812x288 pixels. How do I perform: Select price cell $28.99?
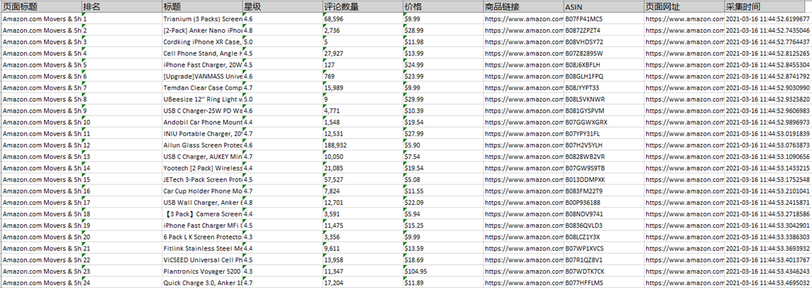[443, 30]
